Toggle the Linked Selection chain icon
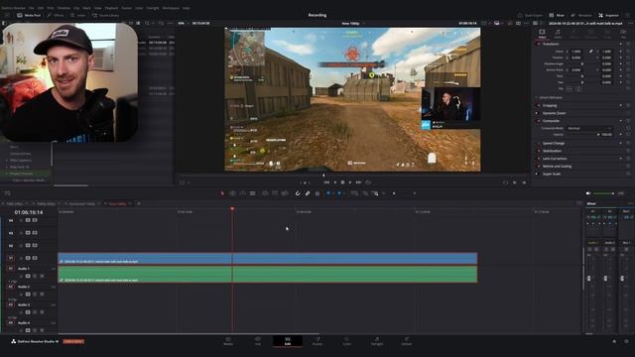The width and height of the screenshot is (635, 357). click(x=308, y=193)
